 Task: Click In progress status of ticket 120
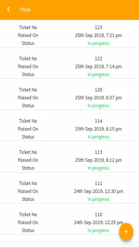[98, 106]
